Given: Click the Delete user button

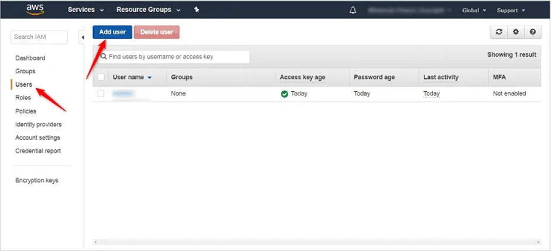Looking at the screenshot, I should (157, 32).
